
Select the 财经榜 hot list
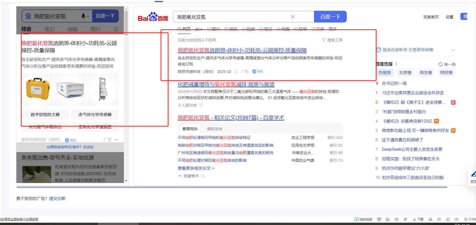coord(446,73)
